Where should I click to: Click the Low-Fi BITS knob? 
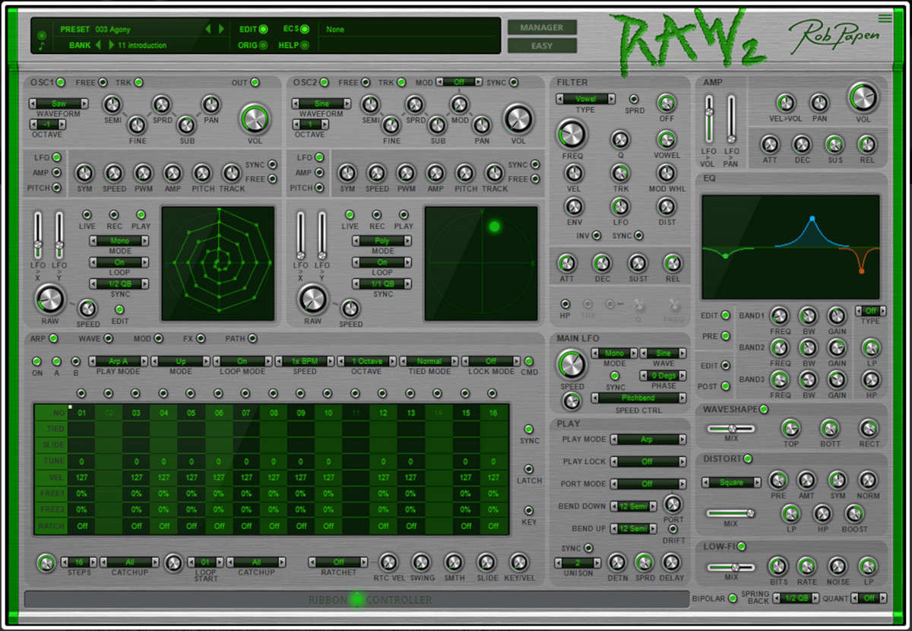pyautogui.click(x=777, y=566)
